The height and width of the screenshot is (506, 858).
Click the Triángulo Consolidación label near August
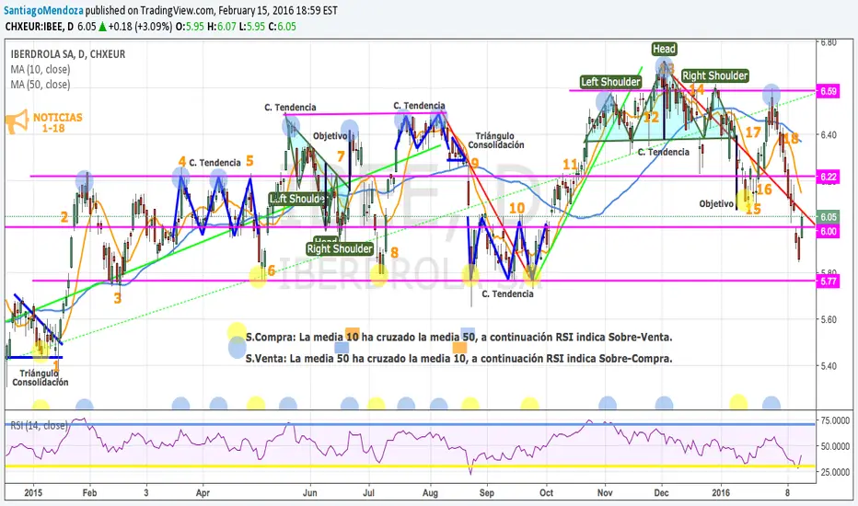pyautogui.click(x=496, y=140)
